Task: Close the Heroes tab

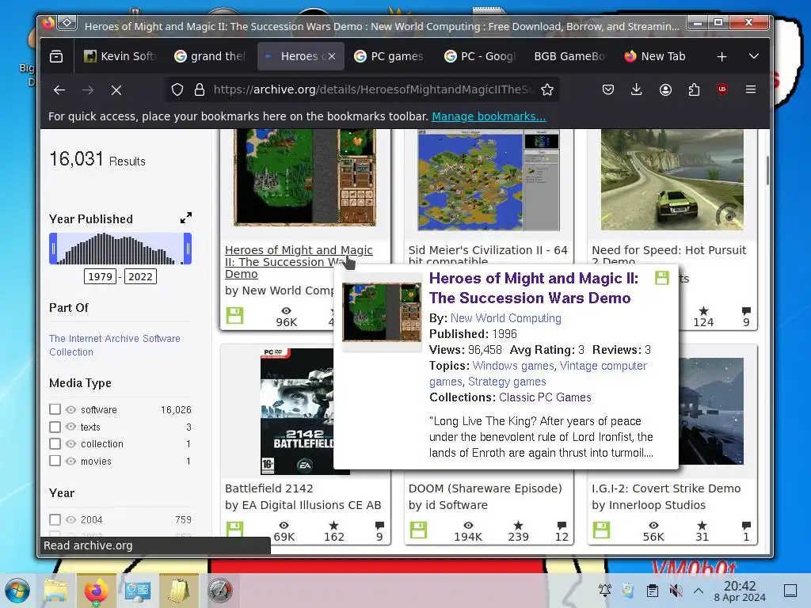Action: (332, 56)
